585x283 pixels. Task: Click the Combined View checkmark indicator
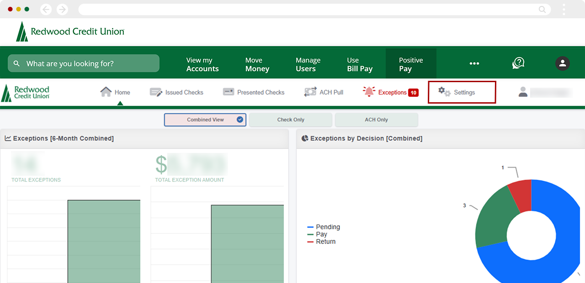point(240,120)
